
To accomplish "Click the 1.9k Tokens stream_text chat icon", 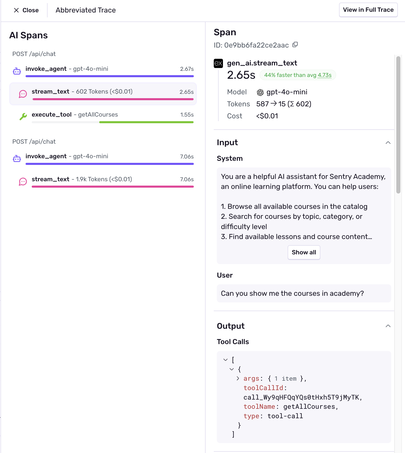I will pos(23,182).
